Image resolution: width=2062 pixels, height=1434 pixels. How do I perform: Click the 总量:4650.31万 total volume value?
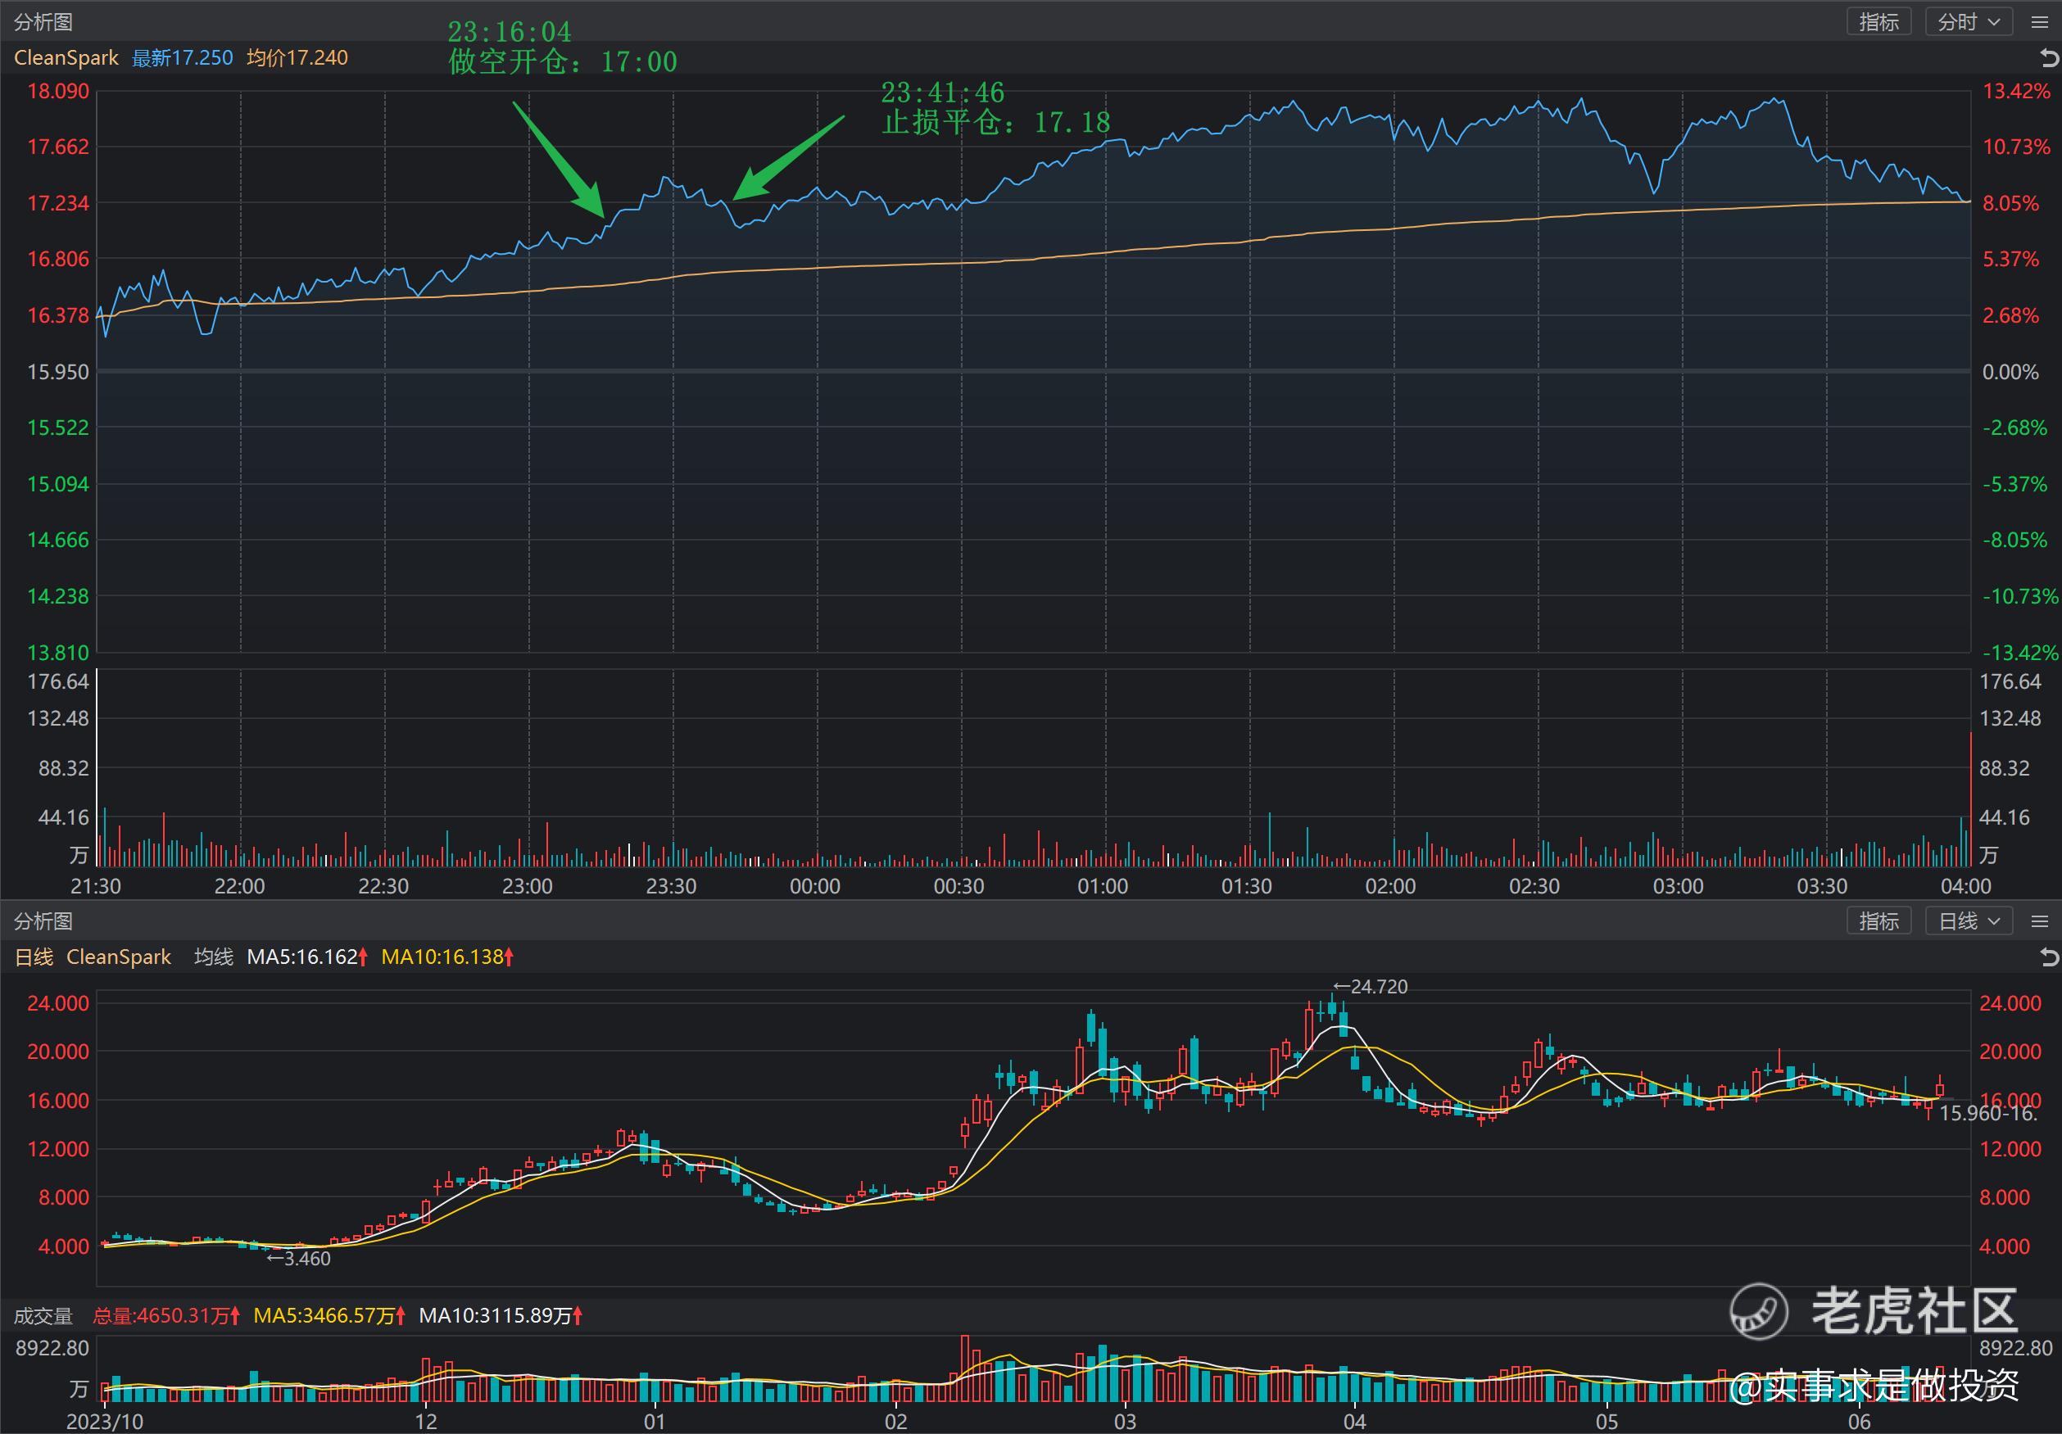166,1316
